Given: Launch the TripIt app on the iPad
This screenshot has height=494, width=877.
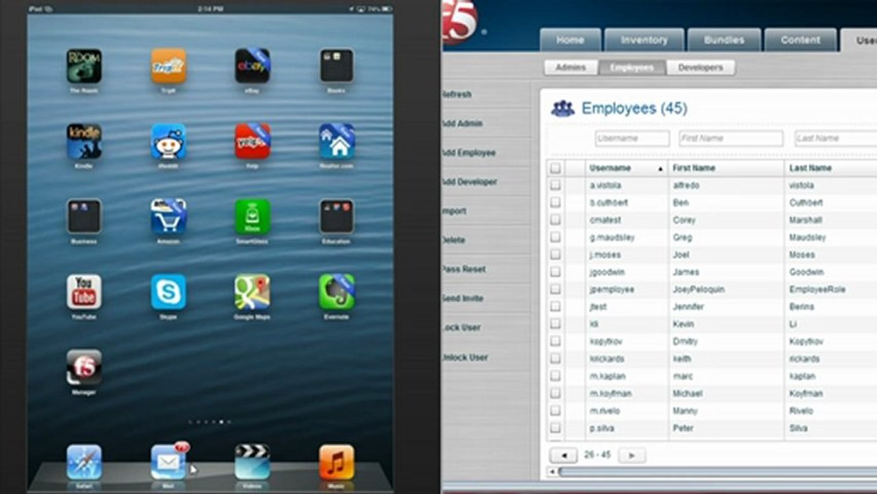Looking at the screenshot, I should click(168, 66).
